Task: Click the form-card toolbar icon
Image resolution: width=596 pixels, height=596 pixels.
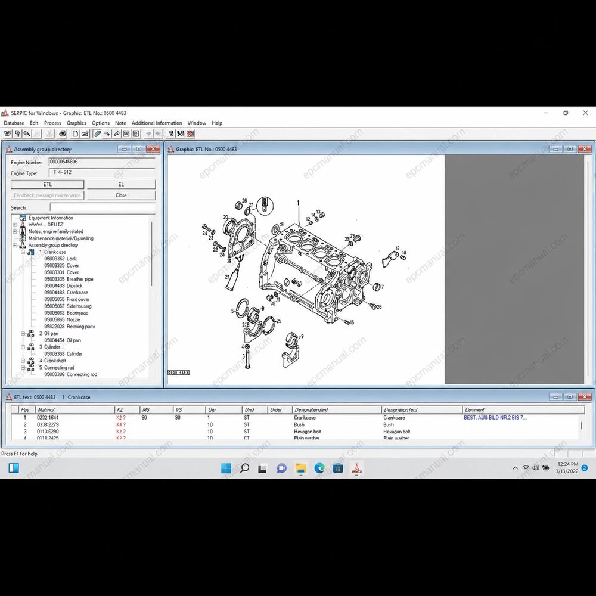Action: click(126, 134)
